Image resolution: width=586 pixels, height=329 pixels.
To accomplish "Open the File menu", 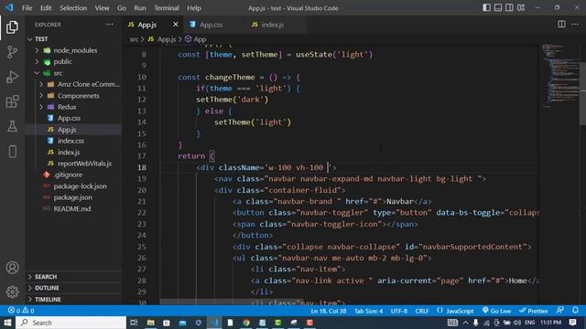I will [x=27, y=8].
